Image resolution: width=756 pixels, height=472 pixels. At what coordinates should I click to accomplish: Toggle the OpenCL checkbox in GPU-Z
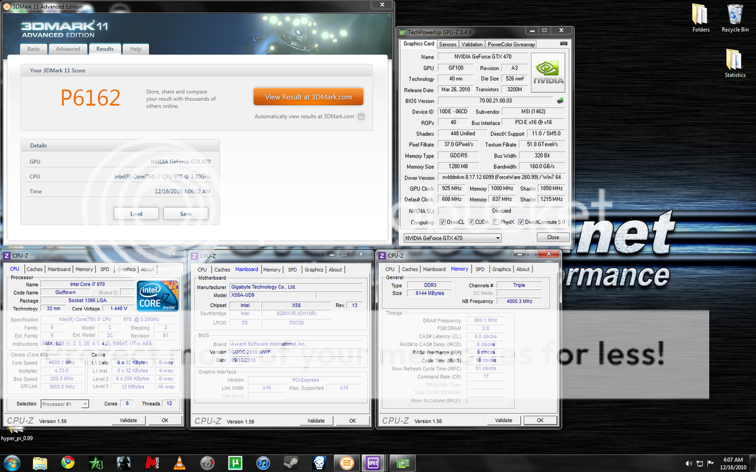click(442, 222)
